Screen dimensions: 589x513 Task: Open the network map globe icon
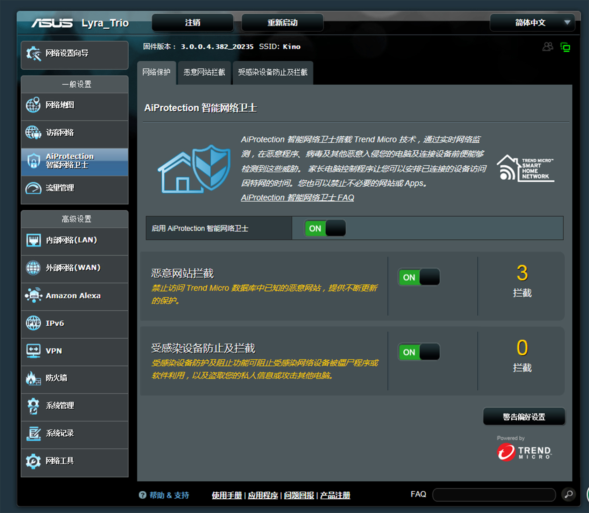click(33, 105)
